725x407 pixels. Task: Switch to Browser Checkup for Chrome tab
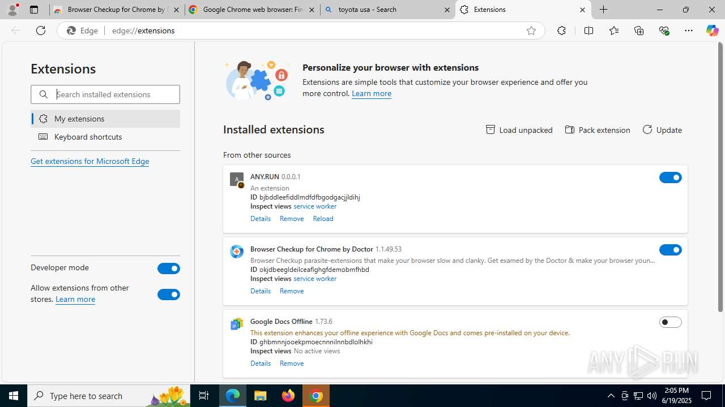click(x=117, y=10)
